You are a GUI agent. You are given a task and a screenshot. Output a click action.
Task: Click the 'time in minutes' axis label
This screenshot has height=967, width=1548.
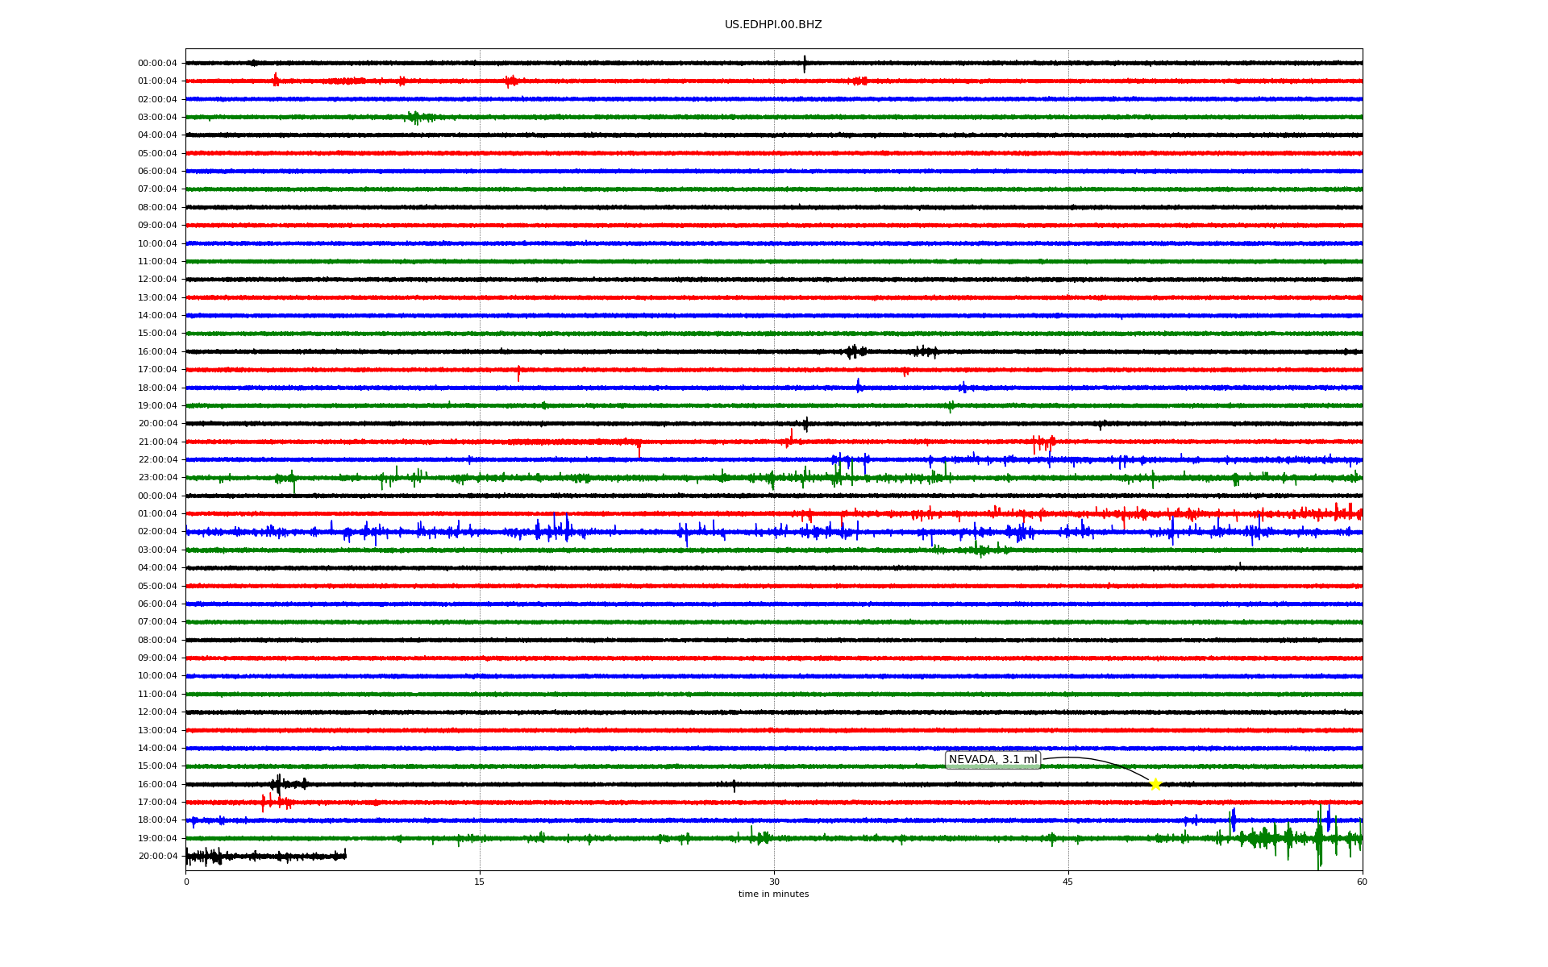[773, 894]
